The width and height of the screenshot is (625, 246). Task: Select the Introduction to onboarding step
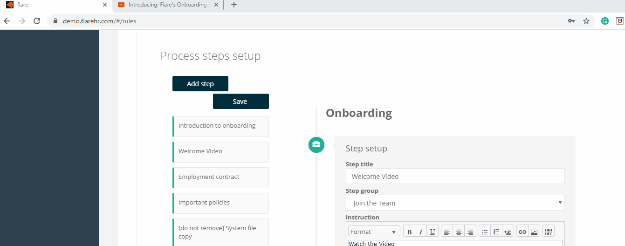[220, 126]
